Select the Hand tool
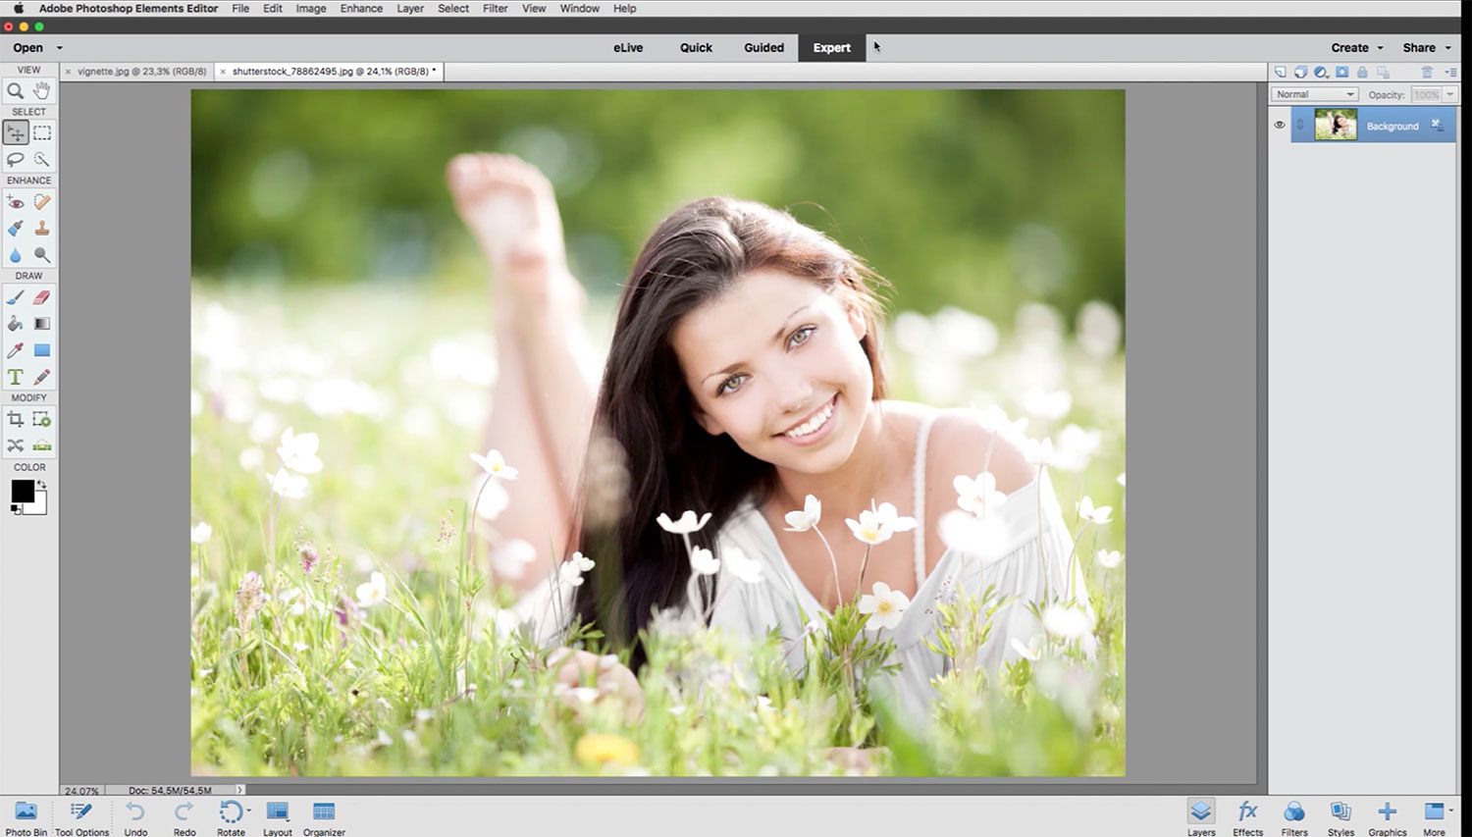 [41, 91]
